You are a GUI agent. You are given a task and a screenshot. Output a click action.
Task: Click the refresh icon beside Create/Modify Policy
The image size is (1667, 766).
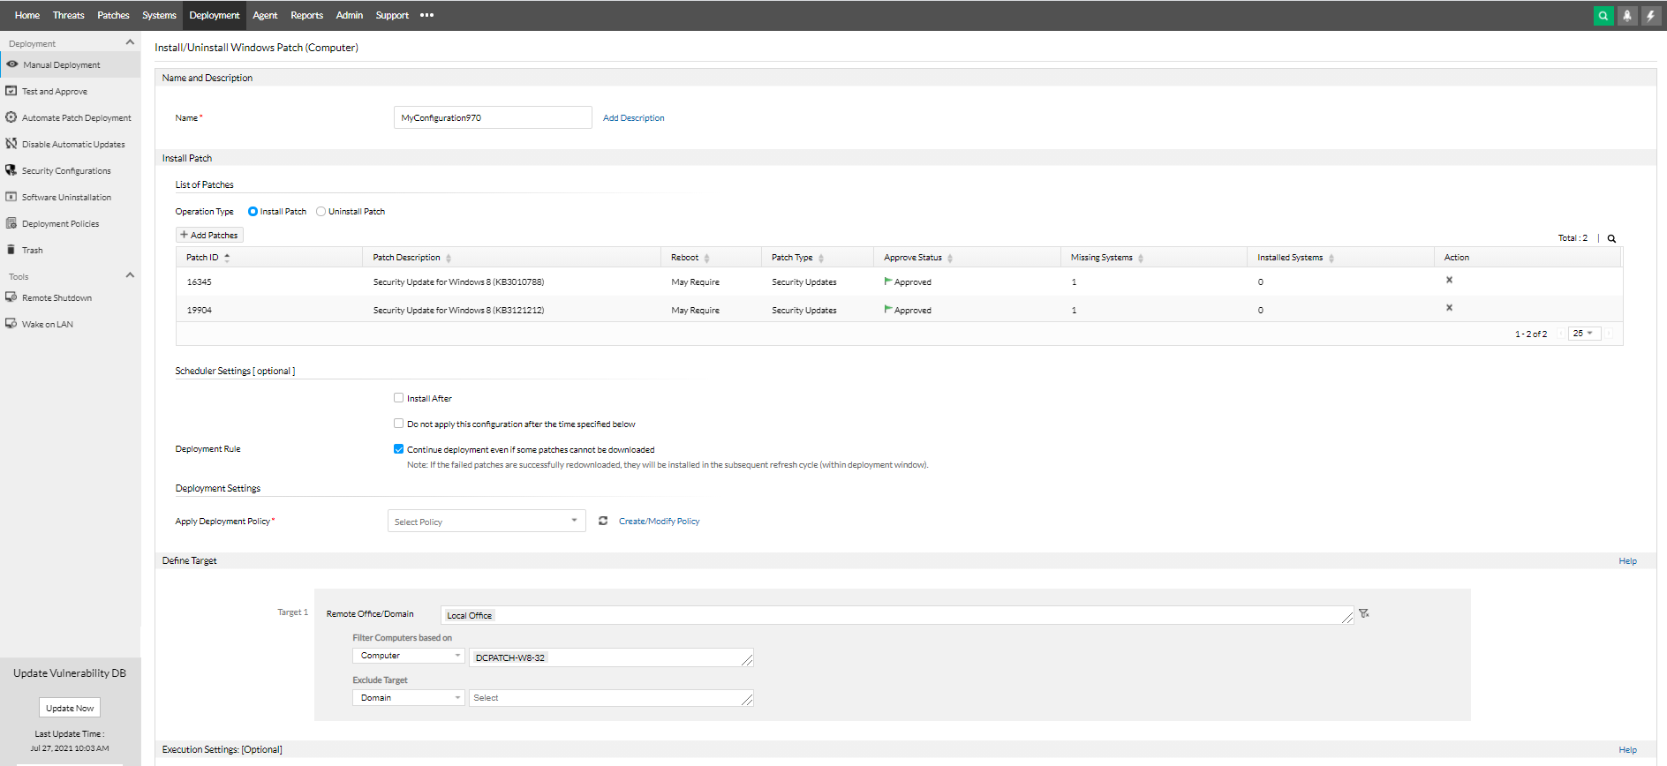click(603, 522)
